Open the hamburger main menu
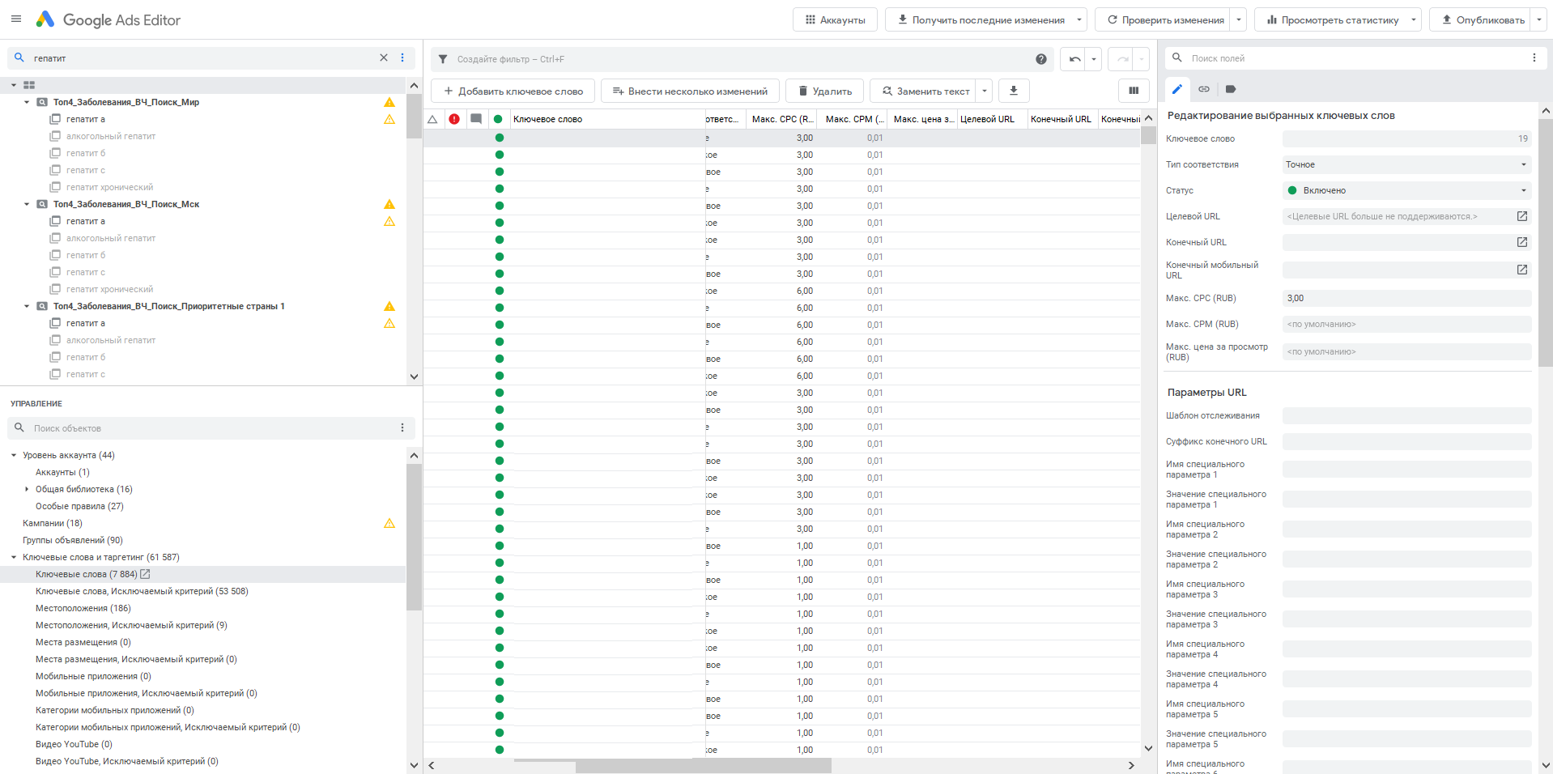 click(16, 19)
